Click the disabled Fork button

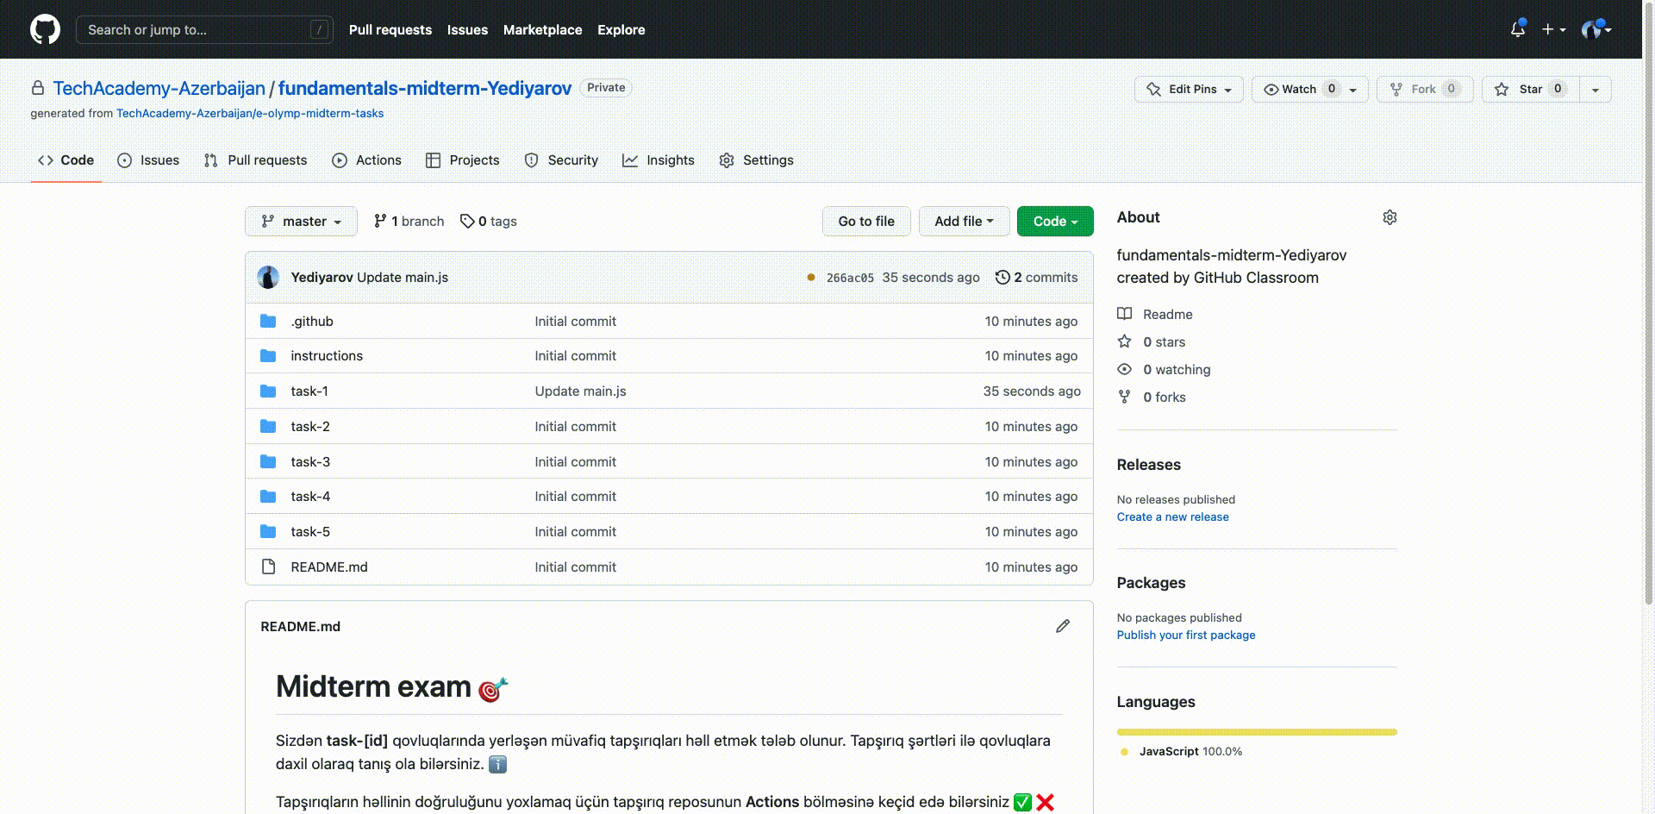pos(1425,89)
